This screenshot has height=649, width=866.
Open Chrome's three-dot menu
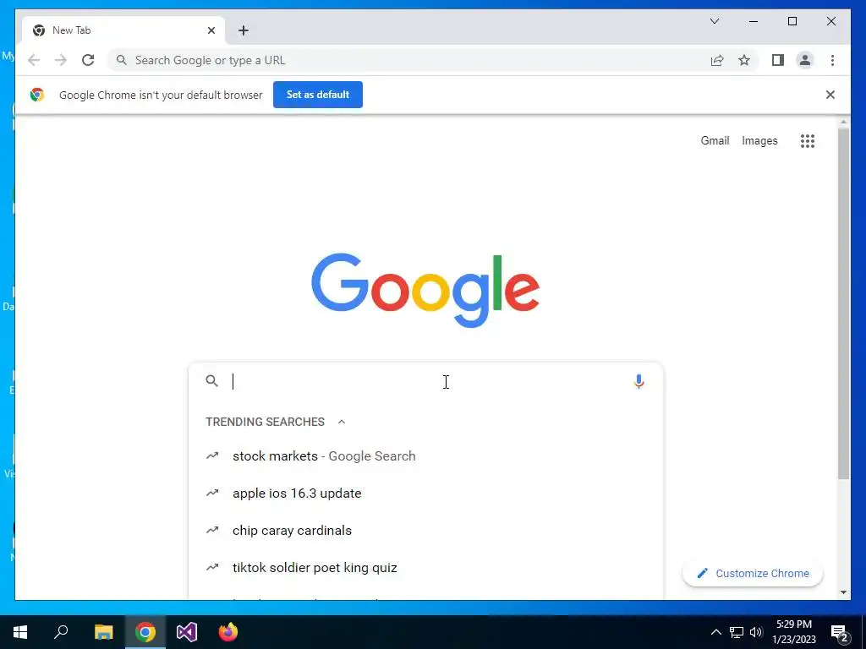point(832,60)
